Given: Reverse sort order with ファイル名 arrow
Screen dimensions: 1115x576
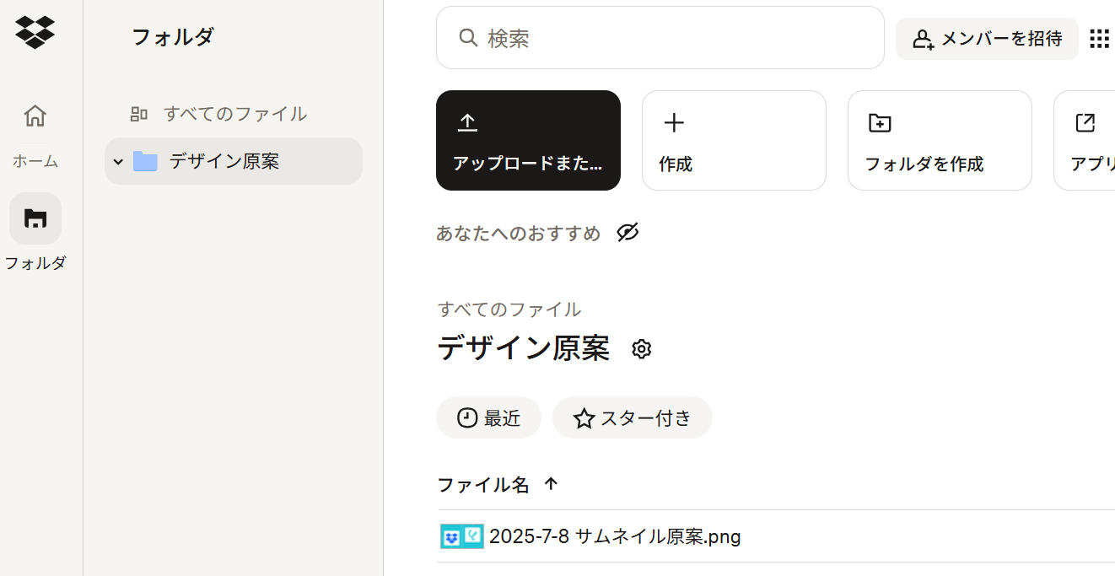Looking at the screenshot, I should [551, 484].
